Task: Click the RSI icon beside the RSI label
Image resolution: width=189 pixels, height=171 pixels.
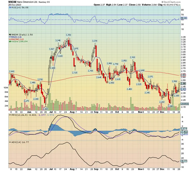Action: coord(10,8)
